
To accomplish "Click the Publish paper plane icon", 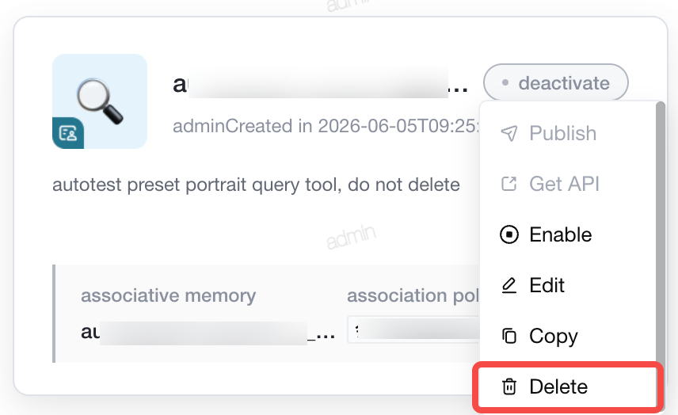I will point(509,133).
